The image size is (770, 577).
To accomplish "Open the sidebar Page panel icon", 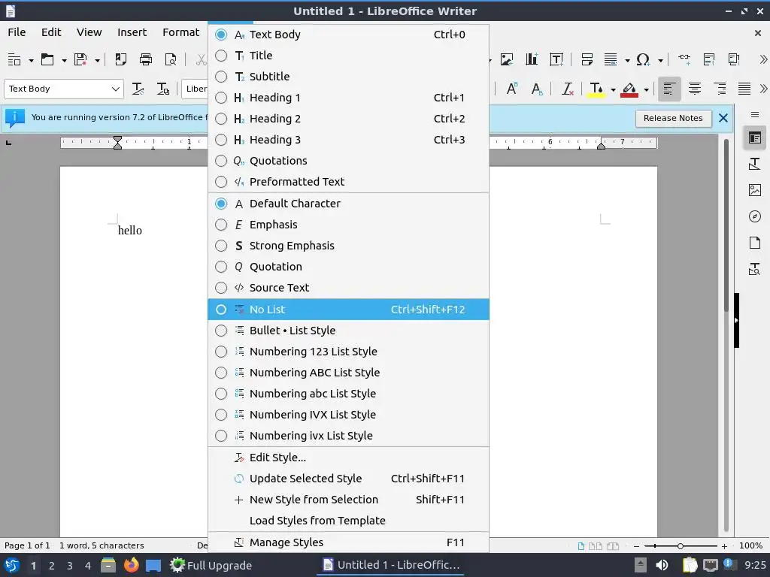I will click(x=755, y=243).
